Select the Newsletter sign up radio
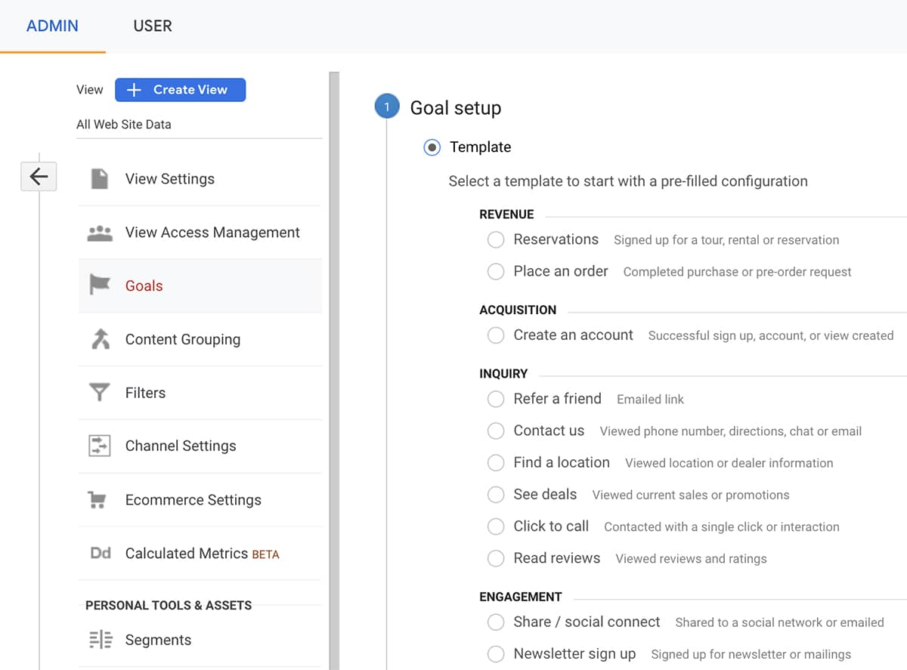 (x=496, y=654)
